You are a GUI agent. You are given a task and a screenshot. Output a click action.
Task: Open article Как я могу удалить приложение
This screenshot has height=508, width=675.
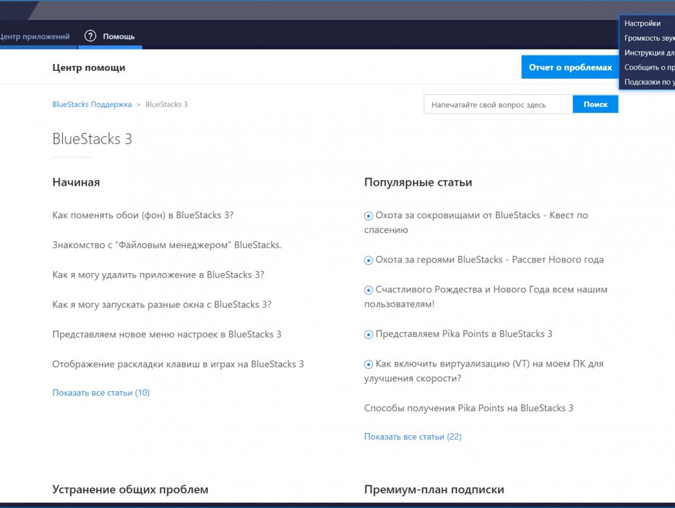(x=158, y=275)
